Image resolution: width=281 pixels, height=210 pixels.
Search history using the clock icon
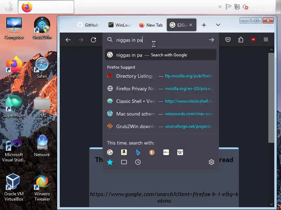[x=138, y=162]
